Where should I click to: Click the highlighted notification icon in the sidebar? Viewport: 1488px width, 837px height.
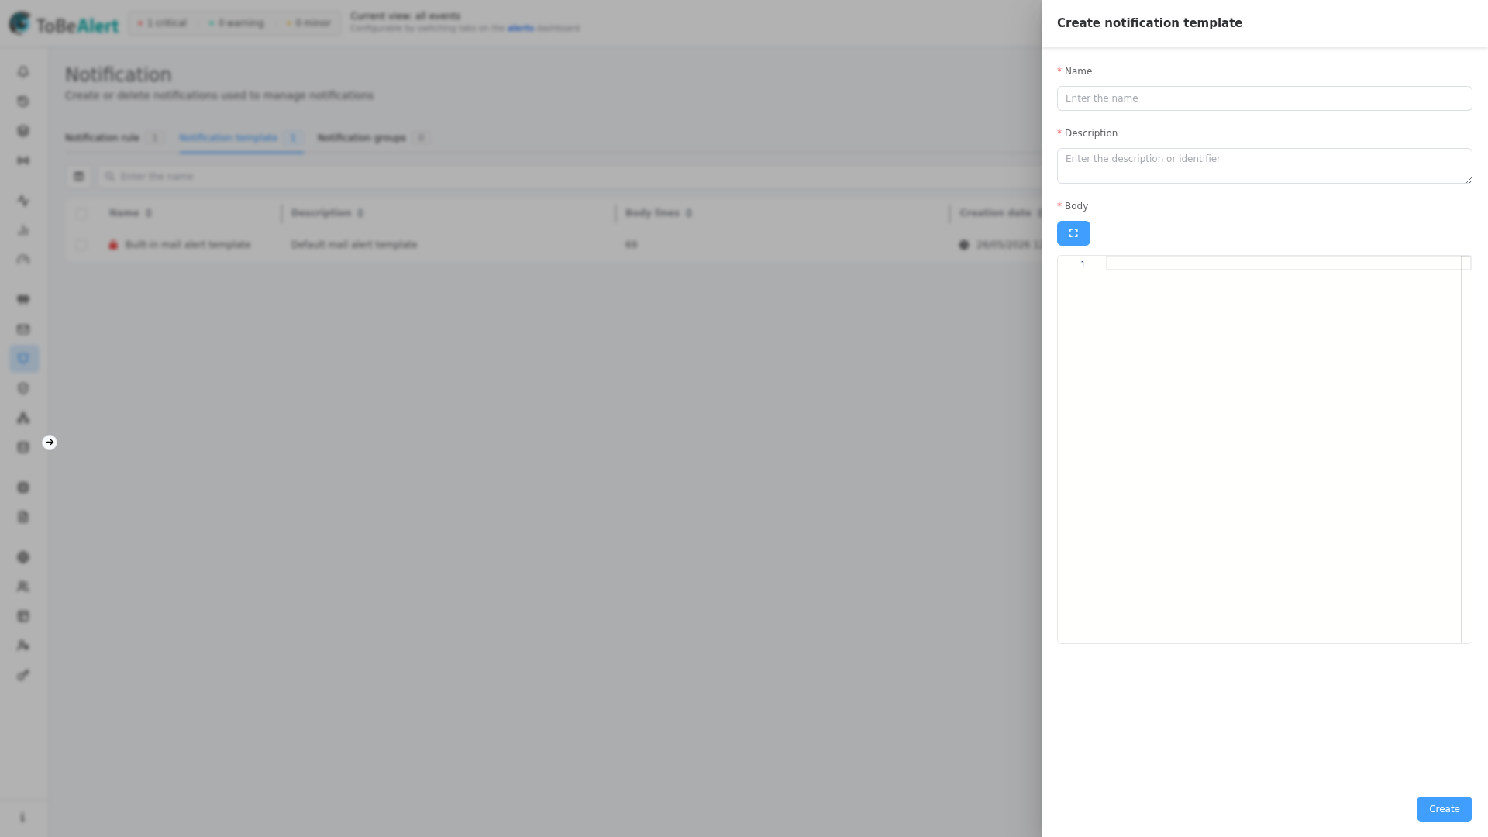[x=23, y=359]
